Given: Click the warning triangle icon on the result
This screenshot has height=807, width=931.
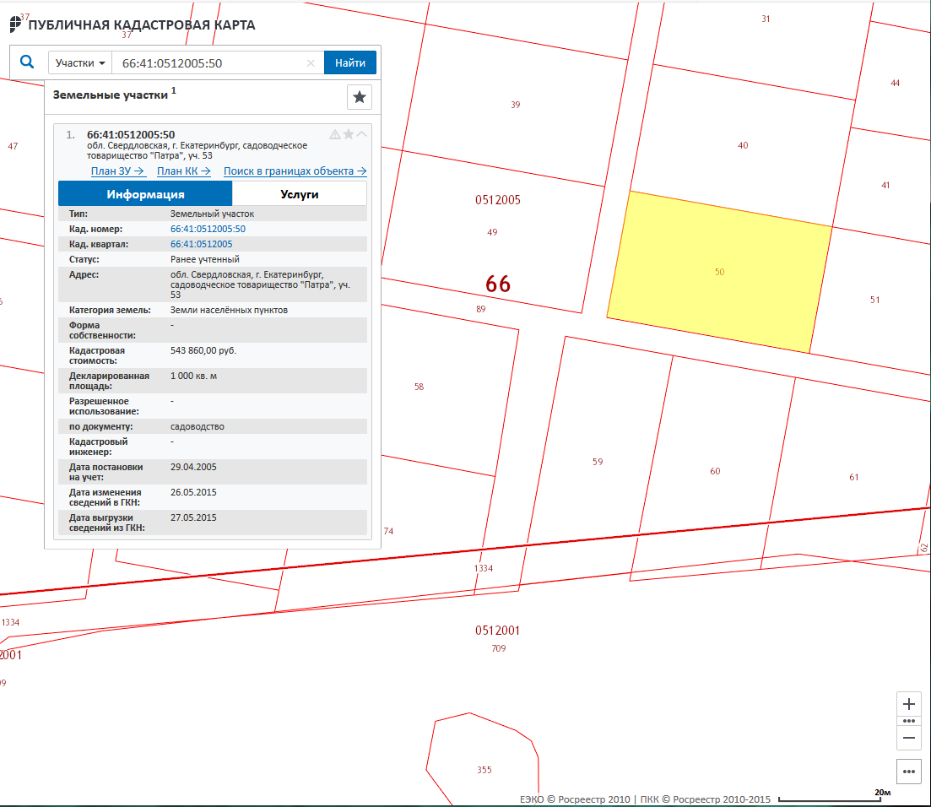Looking at the screenshot, I should tap(335, 134).
